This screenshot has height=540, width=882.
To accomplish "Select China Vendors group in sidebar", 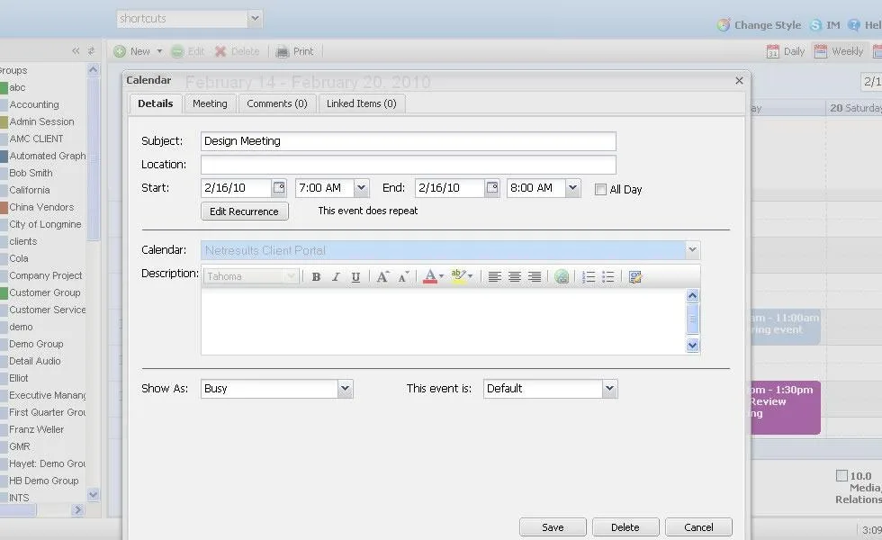I will tap(41, 207).
